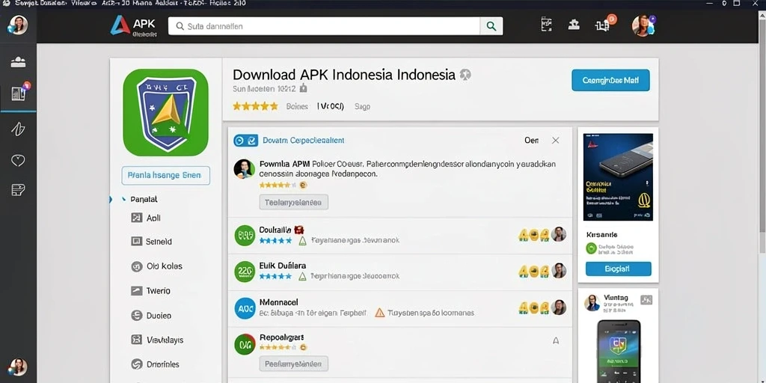Open the Doulraila list entry

click(399, 236)
